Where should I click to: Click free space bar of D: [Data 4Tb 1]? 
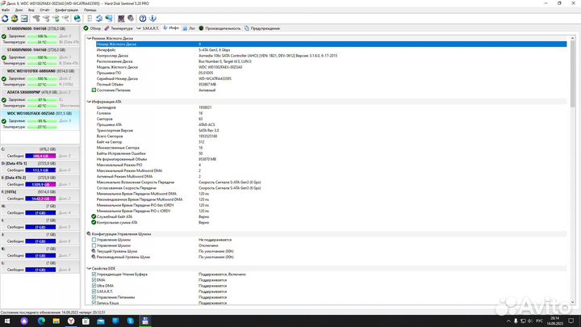pyautogui.click(x=40, y=170)
